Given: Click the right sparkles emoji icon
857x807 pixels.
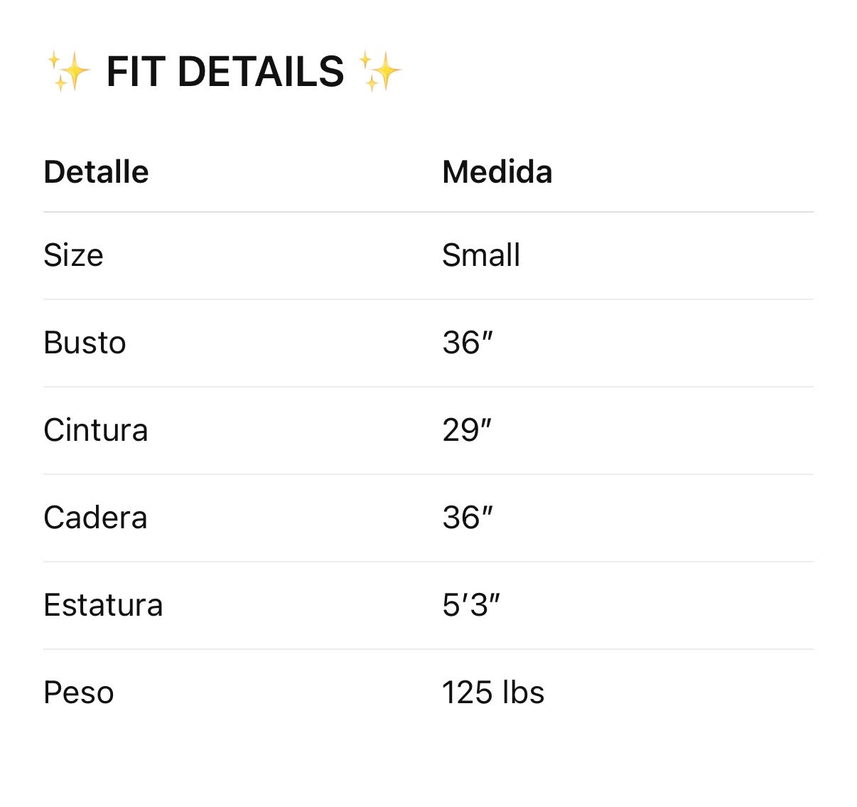Looking at the screenshot, I should coord(379,72).
